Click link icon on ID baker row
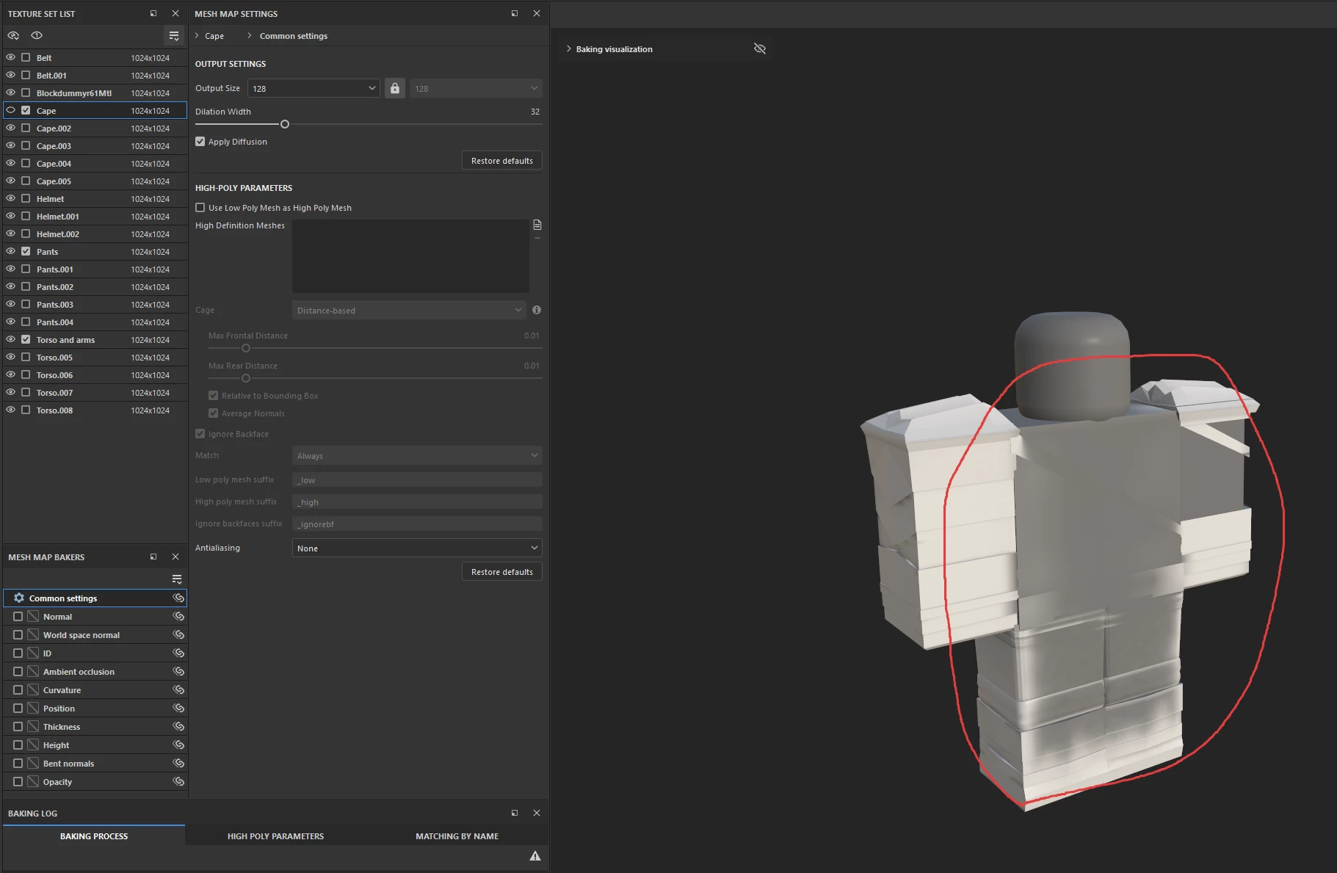This screenshot has height=873, width=1337. tap(178, 653)
